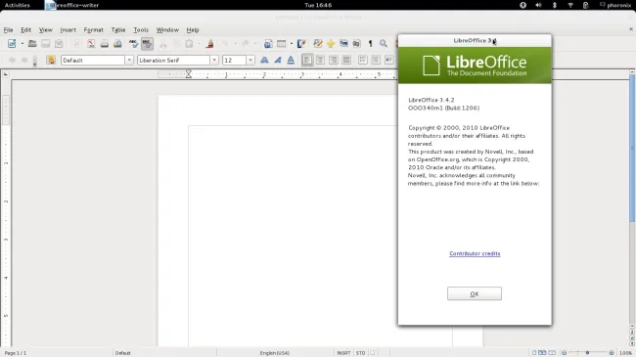Click the zoom slider handle in status bar
The image size is (636, 357).
[x=587, y=352]
